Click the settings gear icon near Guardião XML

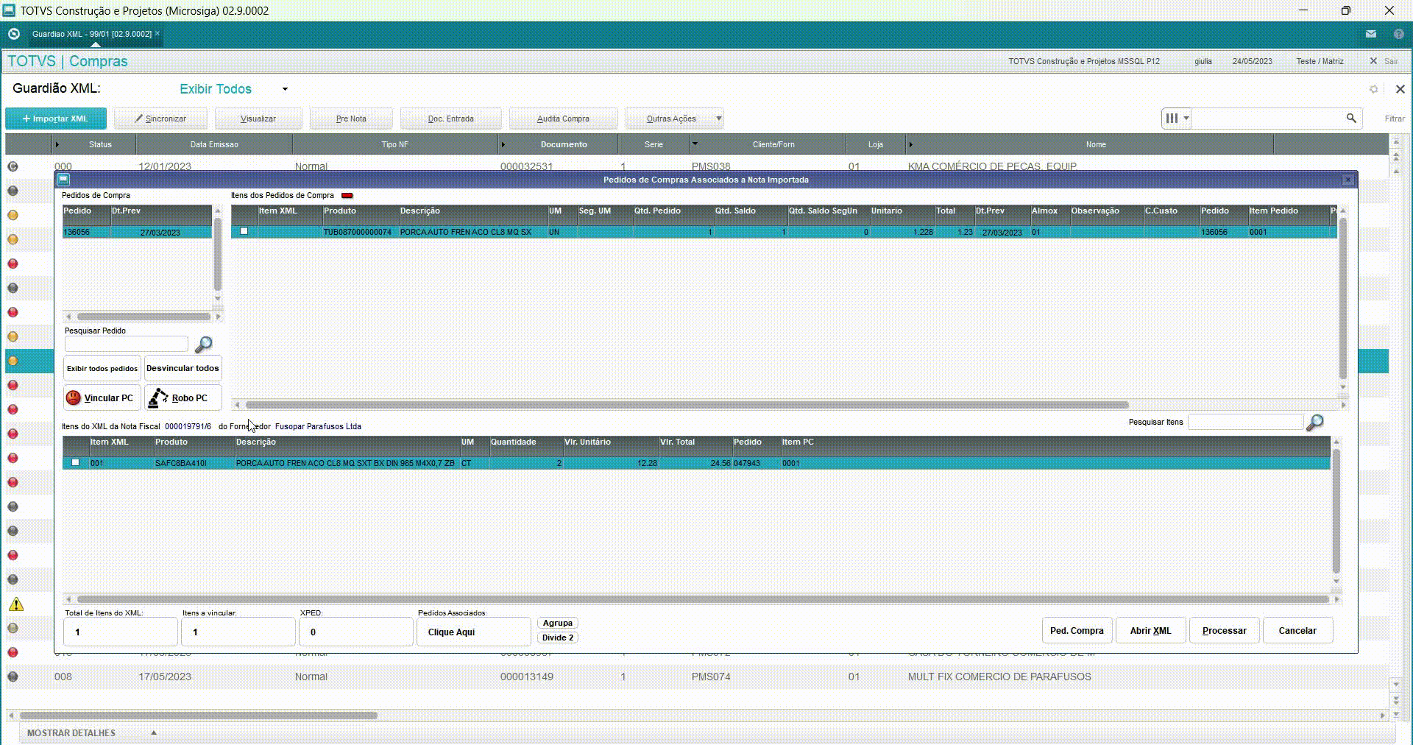point(1373,89)
